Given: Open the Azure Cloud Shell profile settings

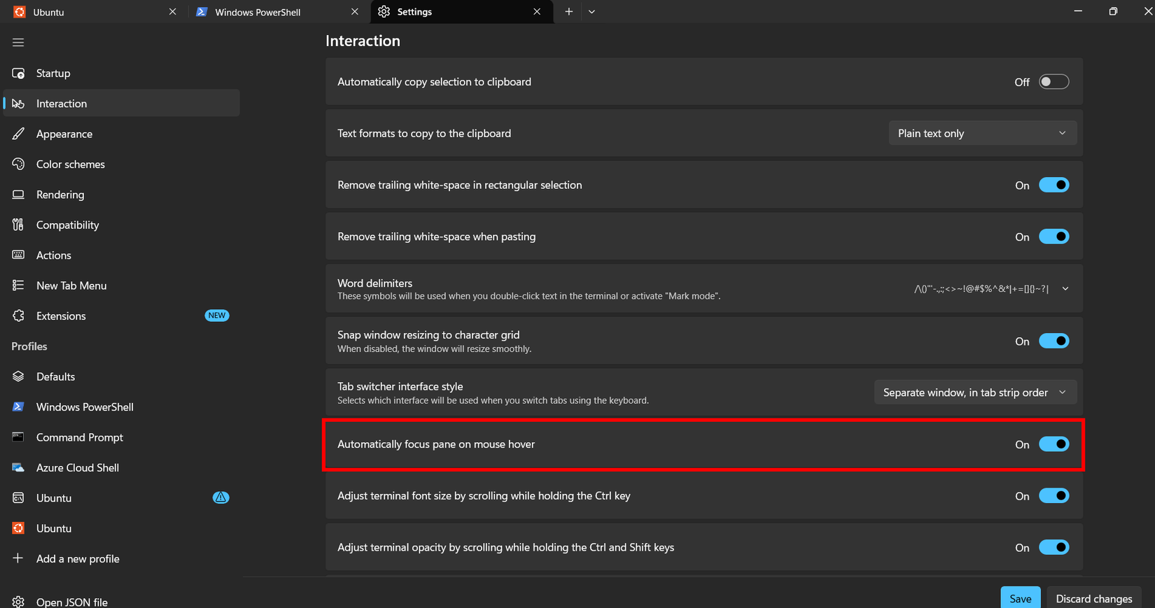Looking at the screenshot, I should [x=121, y=467].
